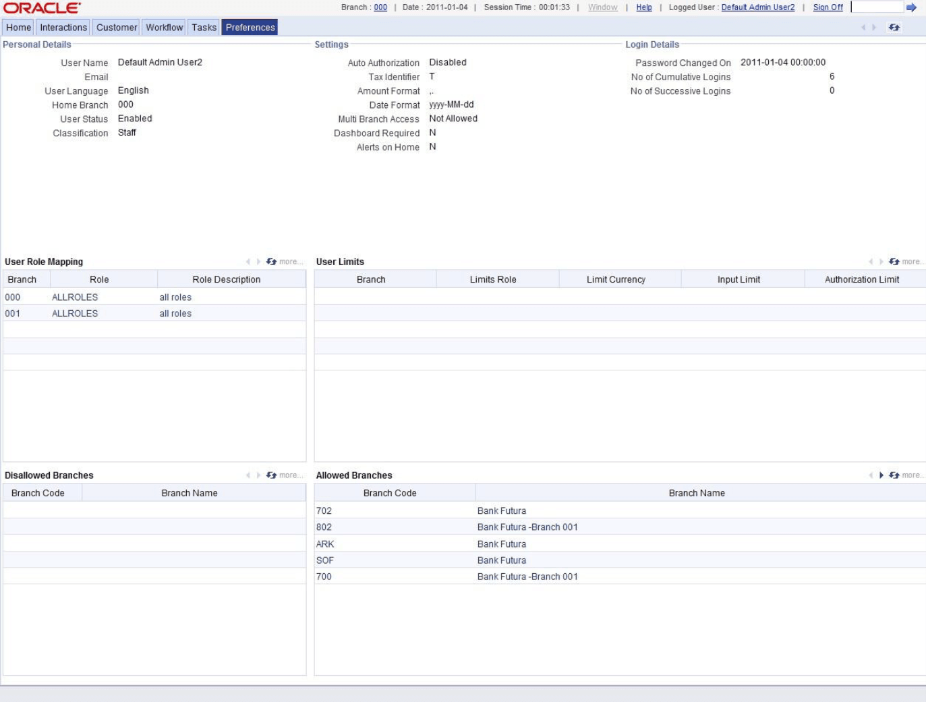Refresh the Disallowed Branches panel
Screen dimensions: 926x702
[270, 475]
